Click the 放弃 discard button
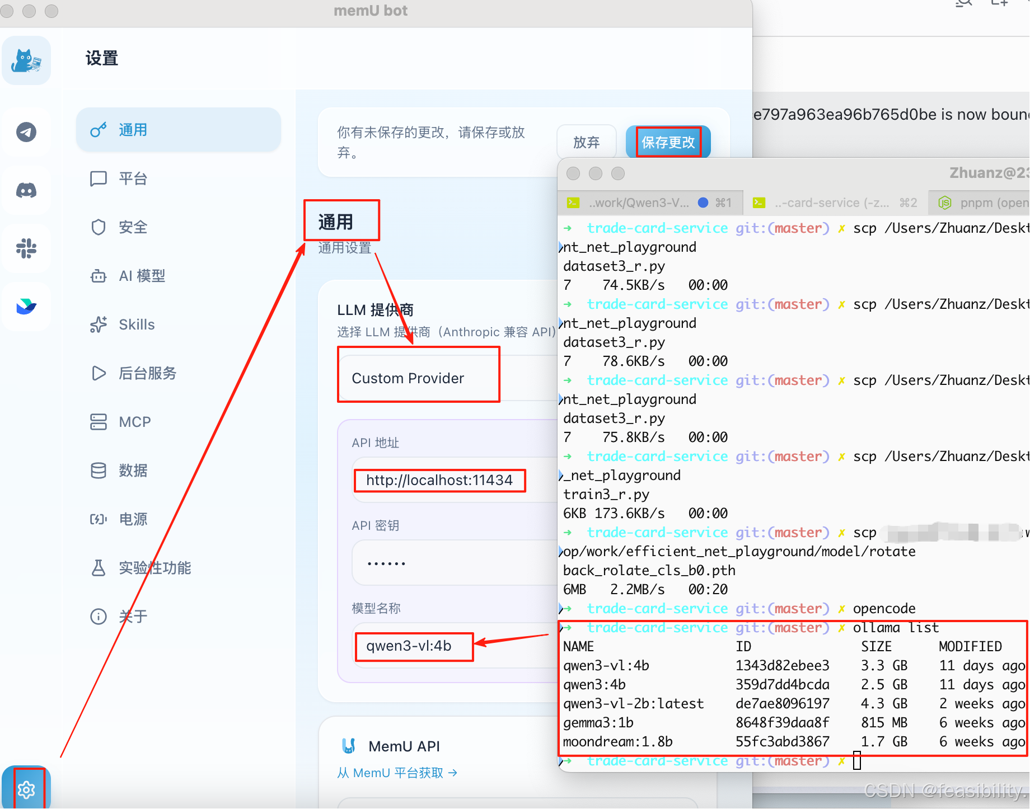 [587, 142]
